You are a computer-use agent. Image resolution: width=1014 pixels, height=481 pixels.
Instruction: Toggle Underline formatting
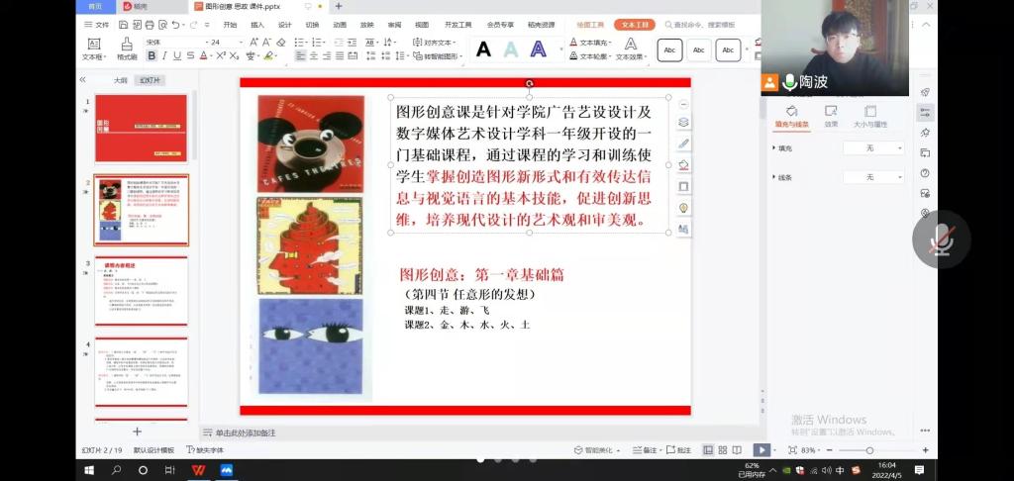point(177,56)
